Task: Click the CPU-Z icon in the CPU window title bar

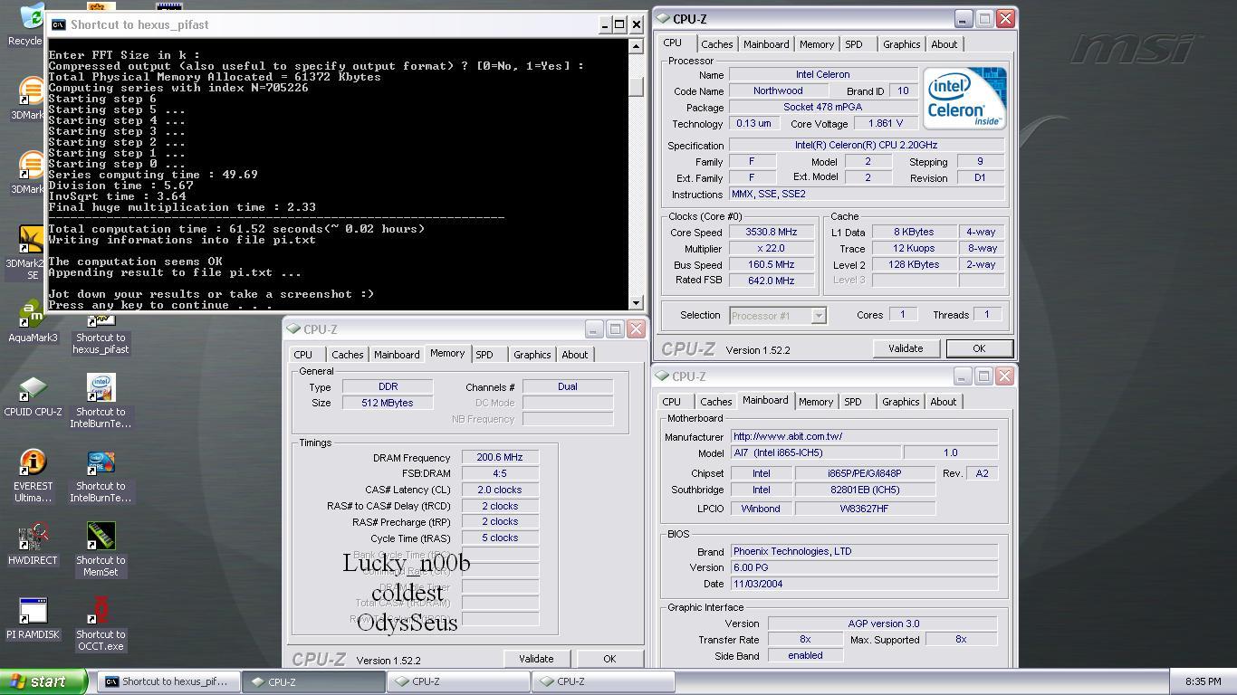Action: [663, 18]
